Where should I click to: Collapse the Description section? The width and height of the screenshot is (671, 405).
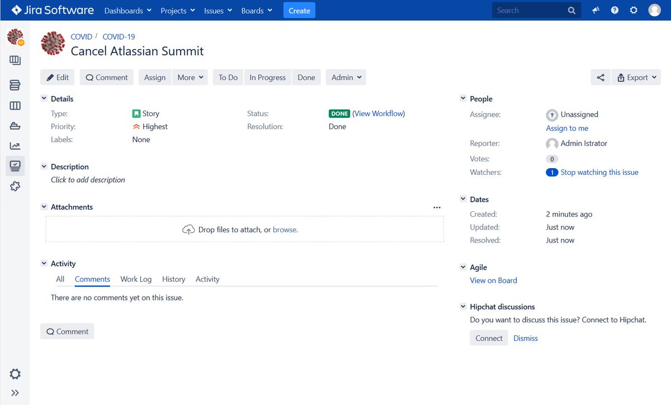pyautogui.click(x=44, y=166)
